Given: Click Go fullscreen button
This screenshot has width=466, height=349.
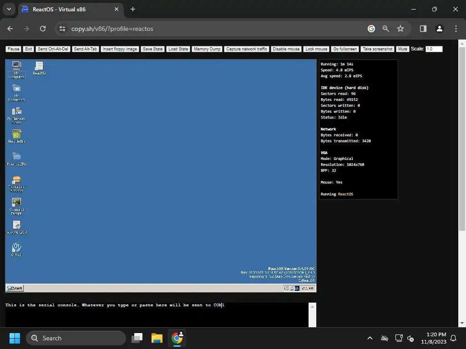Looking at the screenshot, I should point(345,49).
